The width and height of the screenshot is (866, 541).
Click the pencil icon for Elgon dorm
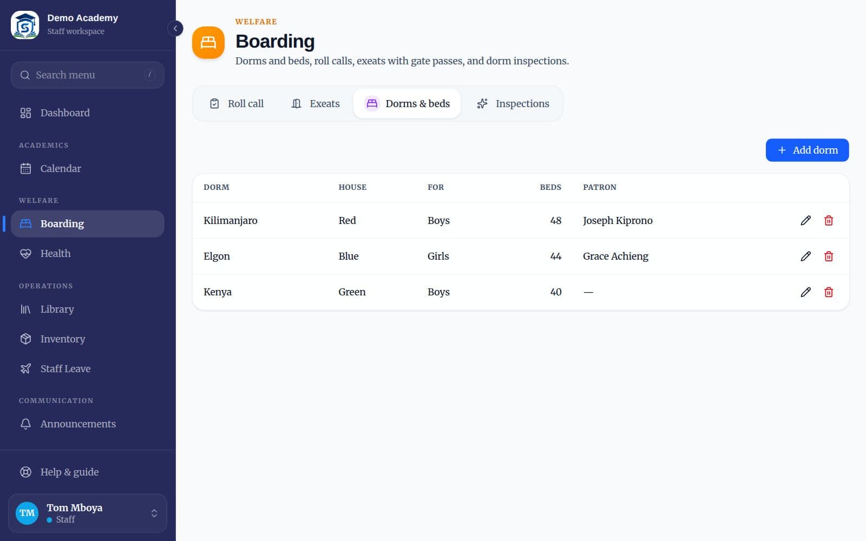click(805, 256)
